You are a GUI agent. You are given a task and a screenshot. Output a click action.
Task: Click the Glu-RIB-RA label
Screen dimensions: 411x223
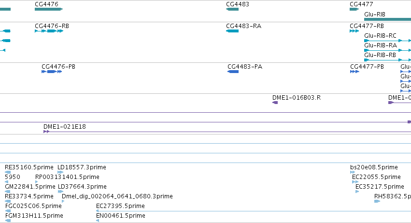point(381,45)
